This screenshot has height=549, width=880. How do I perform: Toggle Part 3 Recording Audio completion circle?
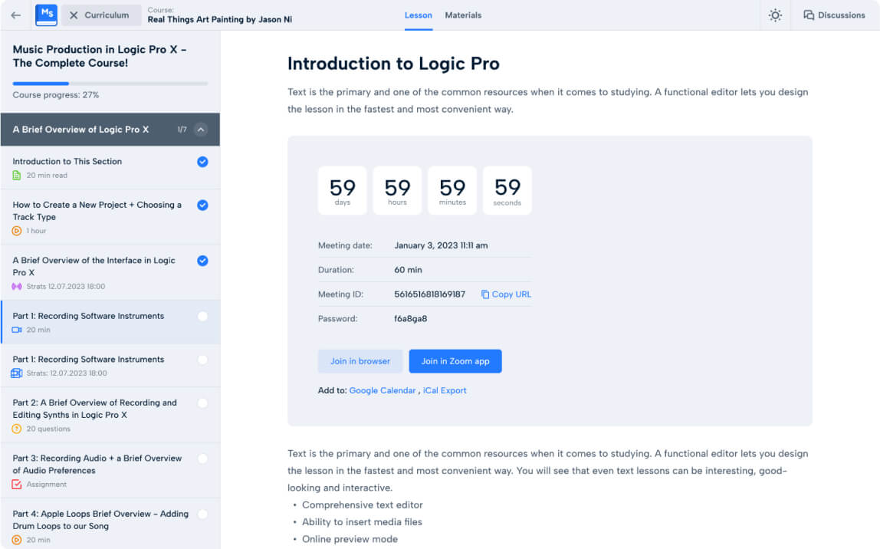(202, 459)
